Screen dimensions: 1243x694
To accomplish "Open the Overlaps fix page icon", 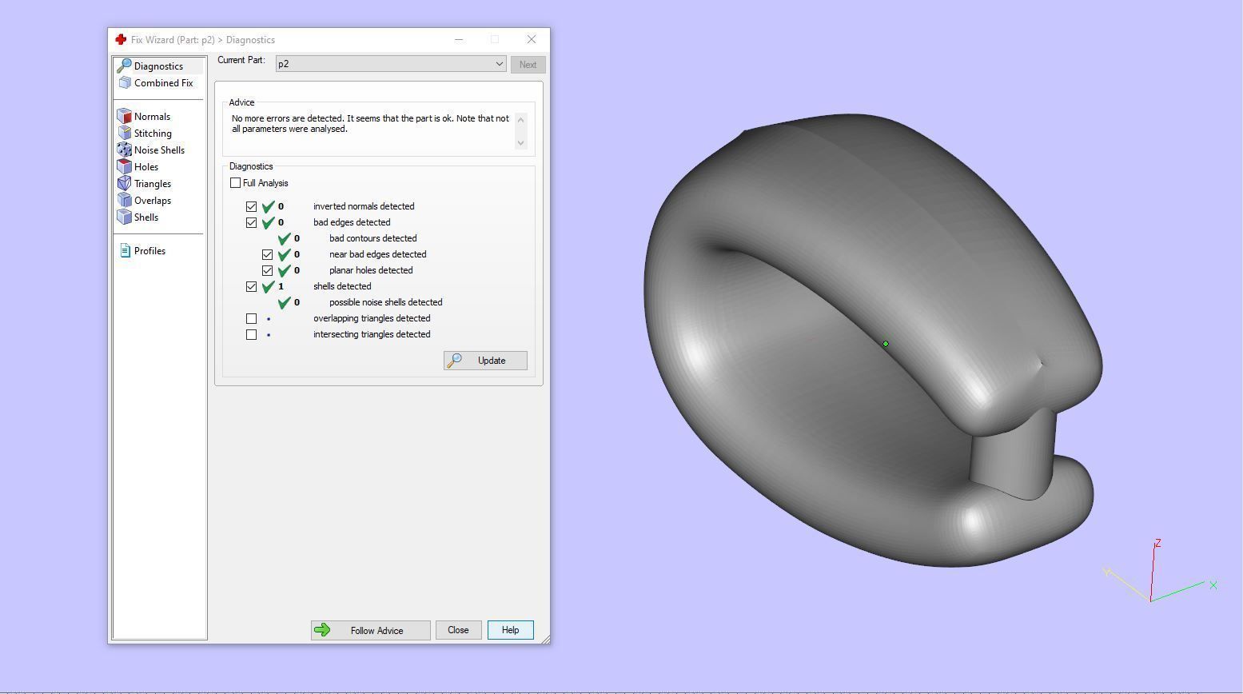I will [124, 201].
